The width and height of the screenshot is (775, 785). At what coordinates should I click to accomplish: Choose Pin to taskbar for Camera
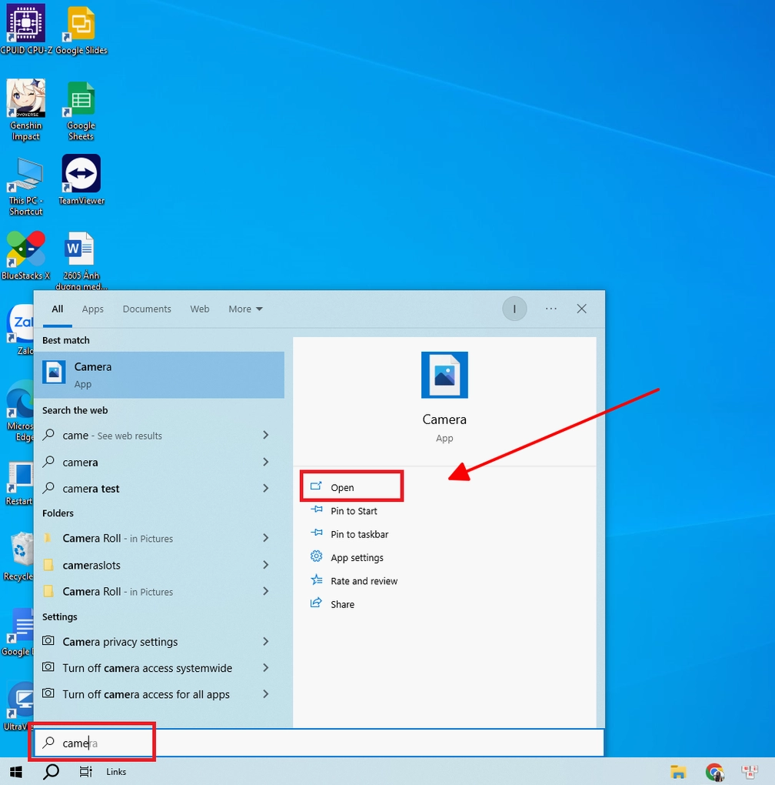point(359,534)
